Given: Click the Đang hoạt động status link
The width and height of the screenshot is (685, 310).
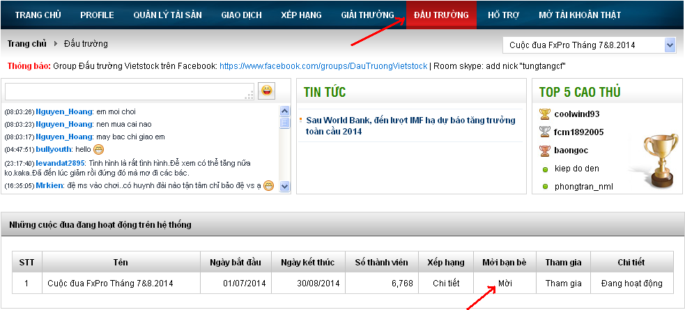Looking at the screenshot, I should [x=632, y=284].
